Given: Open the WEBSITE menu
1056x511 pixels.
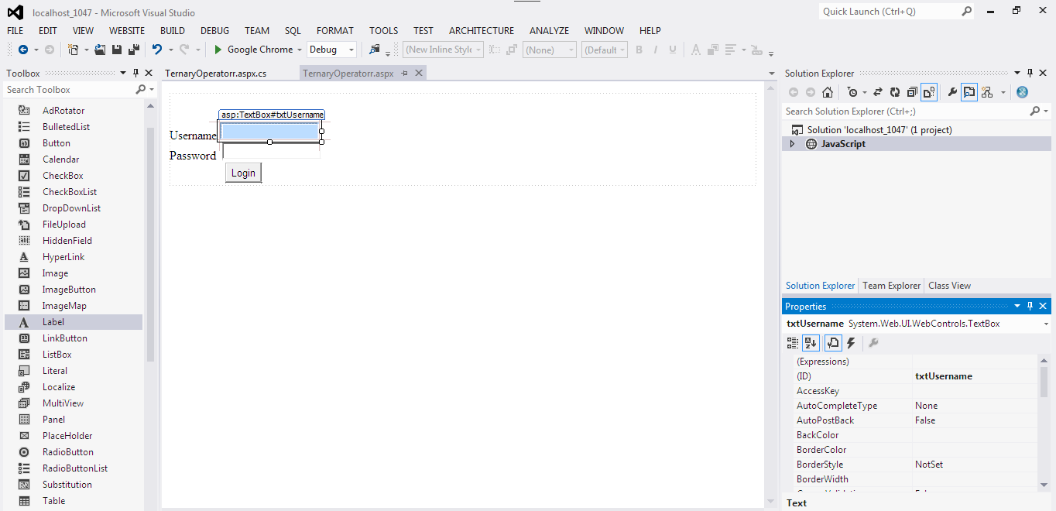Looking at the screenshot, I should tap(127, 31).
